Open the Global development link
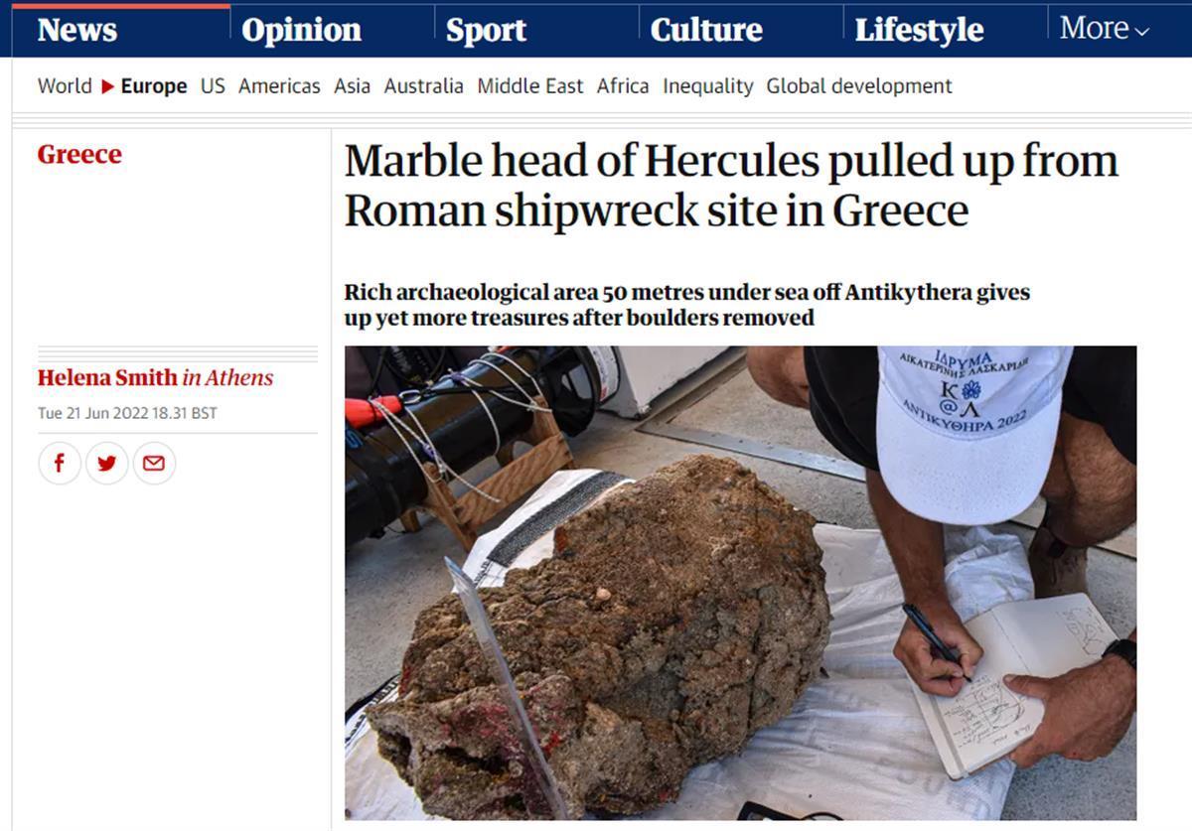Screen dimensions: 1192x831 (859, 86)
